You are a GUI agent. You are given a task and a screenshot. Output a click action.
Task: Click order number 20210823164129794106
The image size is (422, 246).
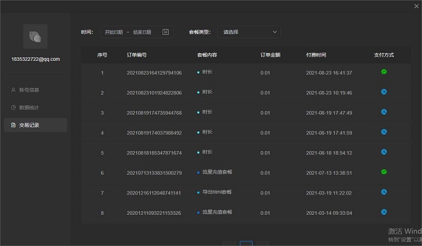[x=154, y=73]
